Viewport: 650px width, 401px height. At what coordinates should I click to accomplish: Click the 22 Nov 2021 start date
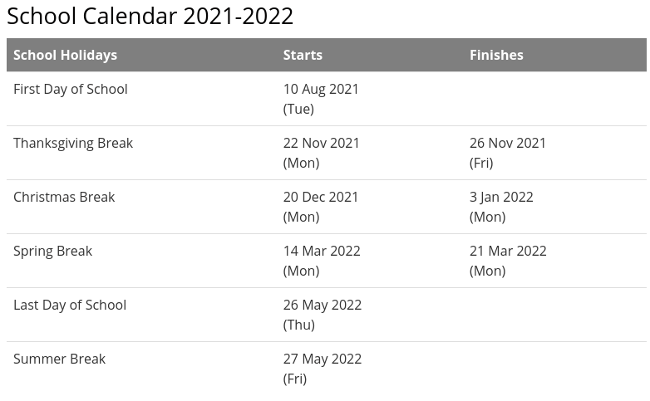322,144
